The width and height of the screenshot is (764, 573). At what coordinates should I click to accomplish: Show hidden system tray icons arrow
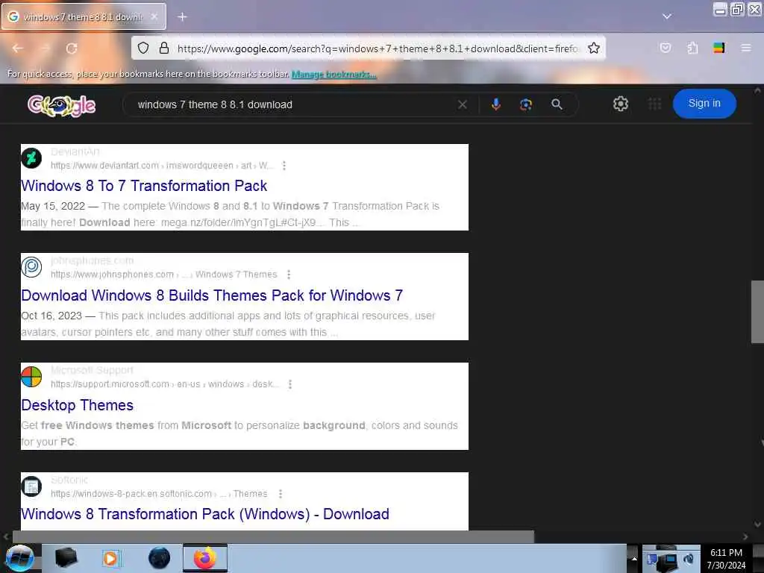[x=634, y=559]
